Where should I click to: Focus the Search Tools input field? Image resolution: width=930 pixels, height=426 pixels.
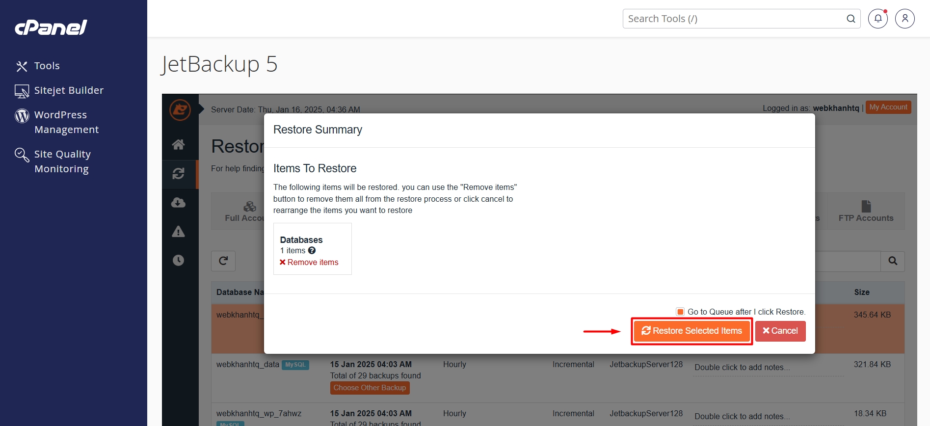pyautogui.click(x=734, y=19)
